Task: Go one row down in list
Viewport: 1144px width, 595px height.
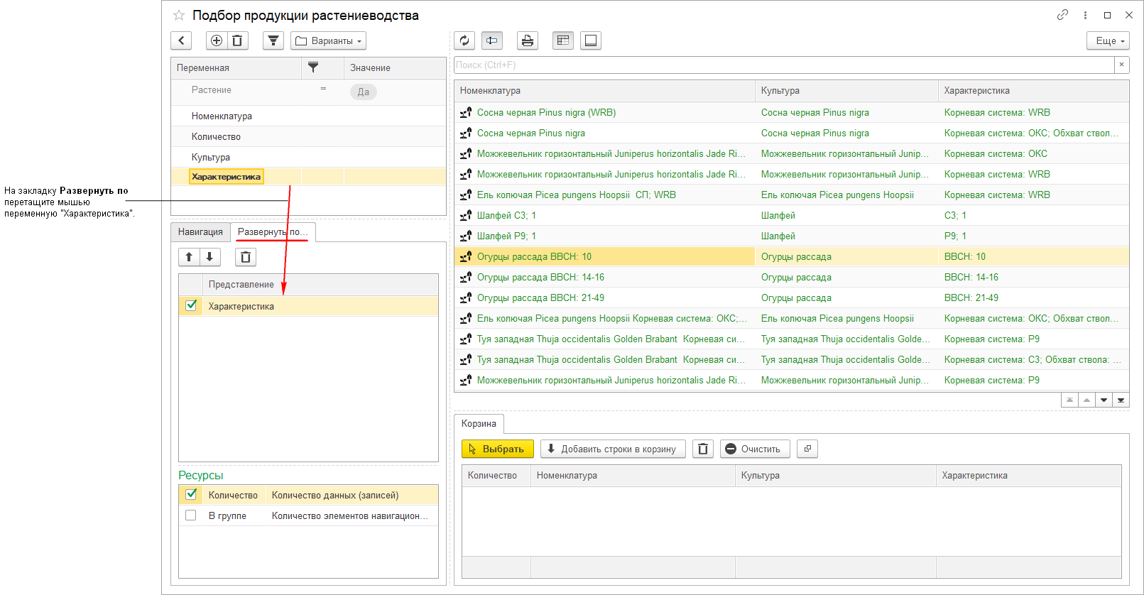Action: tap(1104, 400)
